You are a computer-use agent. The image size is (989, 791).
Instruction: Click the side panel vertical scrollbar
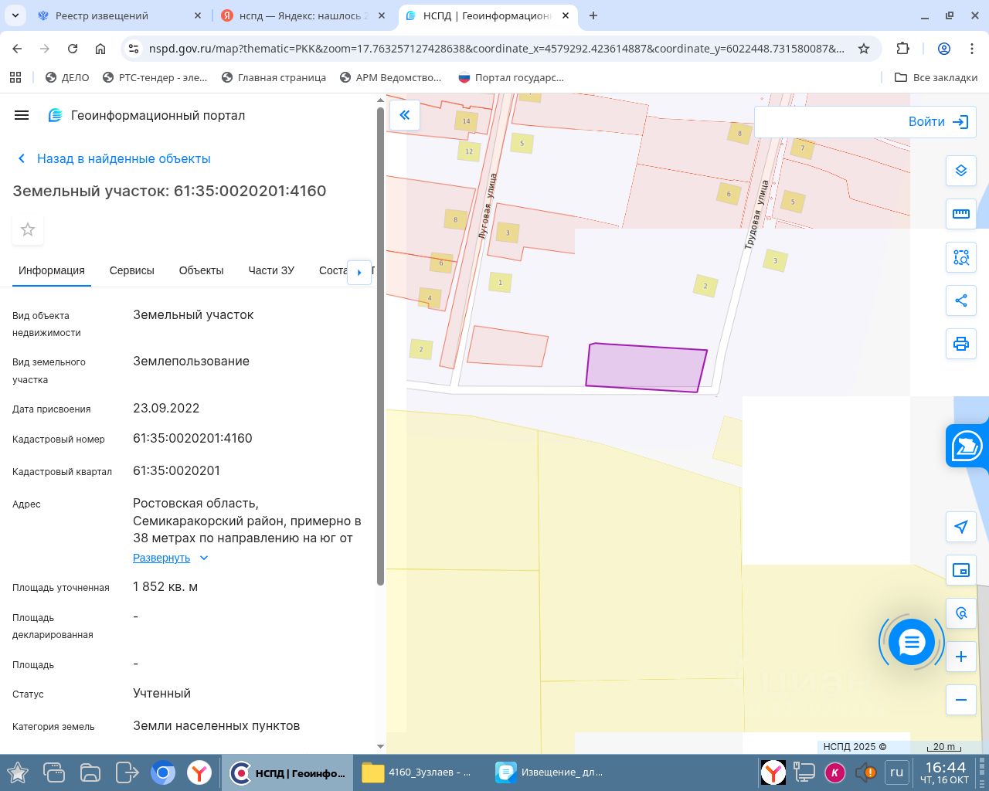380,348
